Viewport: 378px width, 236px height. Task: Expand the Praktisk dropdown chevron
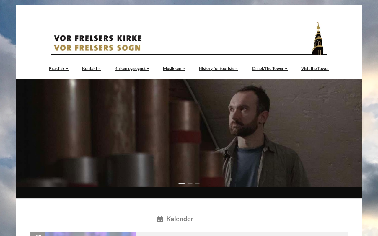tap(67, 68)
